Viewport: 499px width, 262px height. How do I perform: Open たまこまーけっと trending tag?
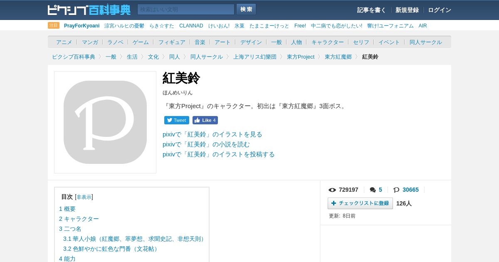[269, 26]
